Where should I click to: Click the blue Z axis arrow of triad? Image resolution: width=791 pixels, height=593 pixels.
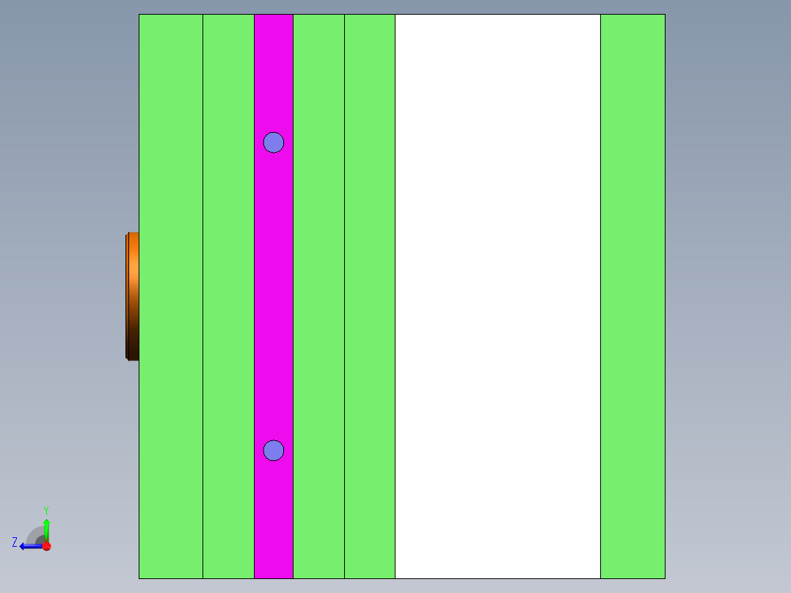(30, 546)
